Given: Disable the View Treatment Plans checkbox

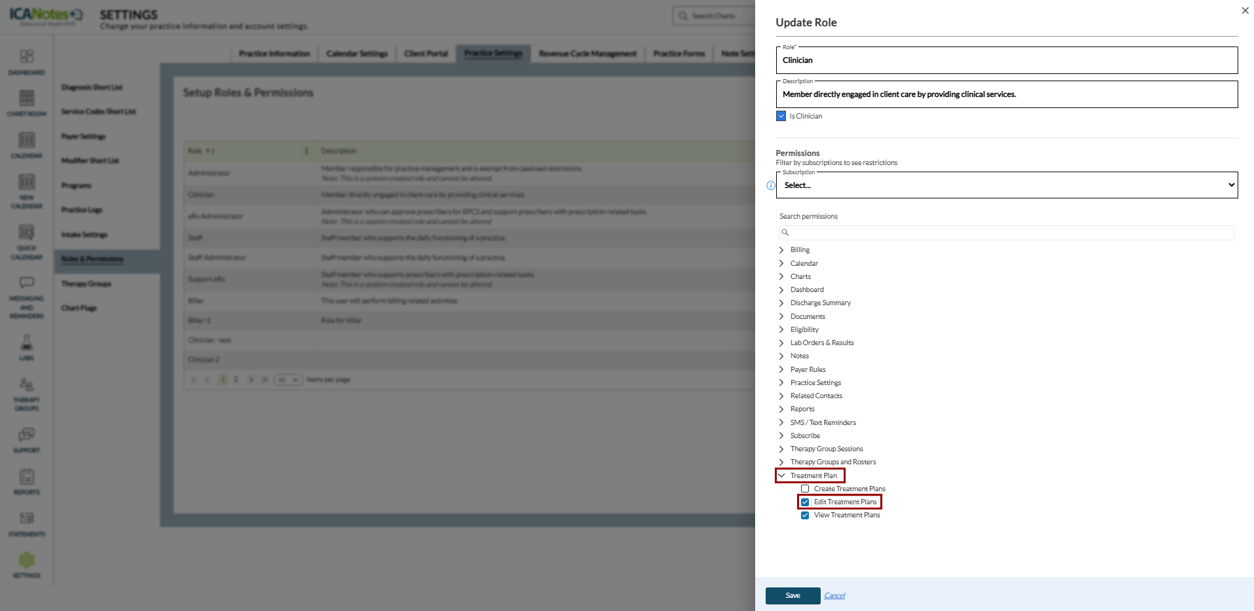Looking at the screenshot, I should tap(805, 515).
